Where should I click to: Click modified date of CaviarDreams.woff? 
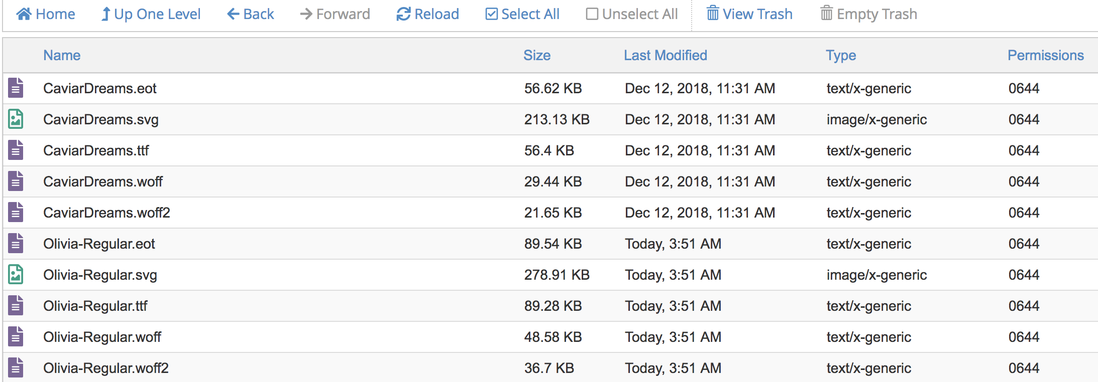click(x=700, y=181)
